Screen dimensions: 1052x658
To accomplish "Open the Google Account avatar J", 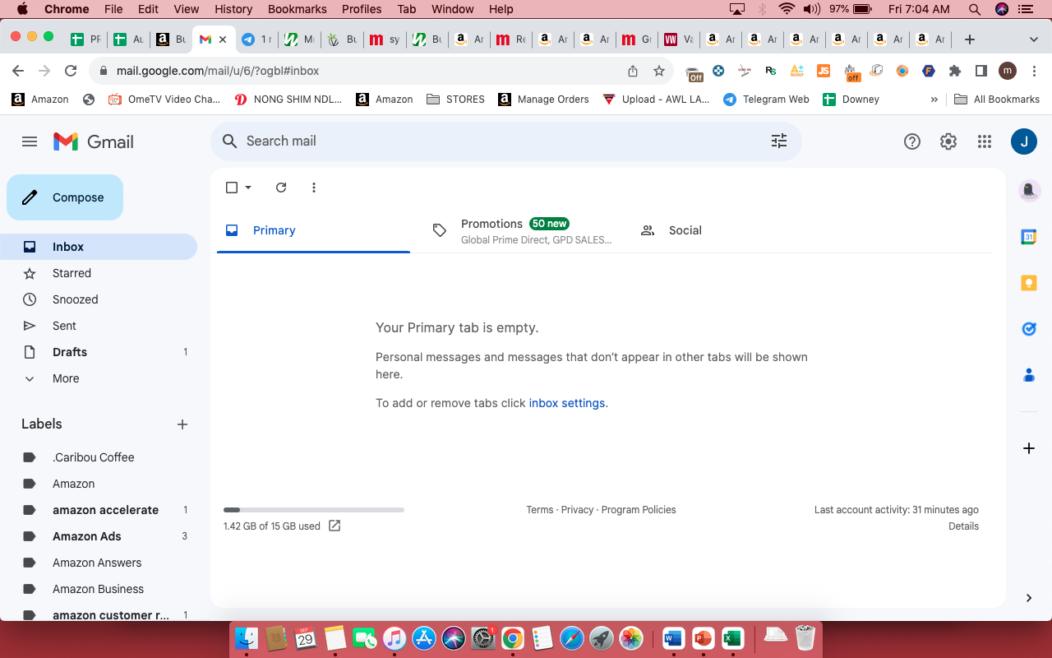I will pyautogui.click(x=1023, y=141).
